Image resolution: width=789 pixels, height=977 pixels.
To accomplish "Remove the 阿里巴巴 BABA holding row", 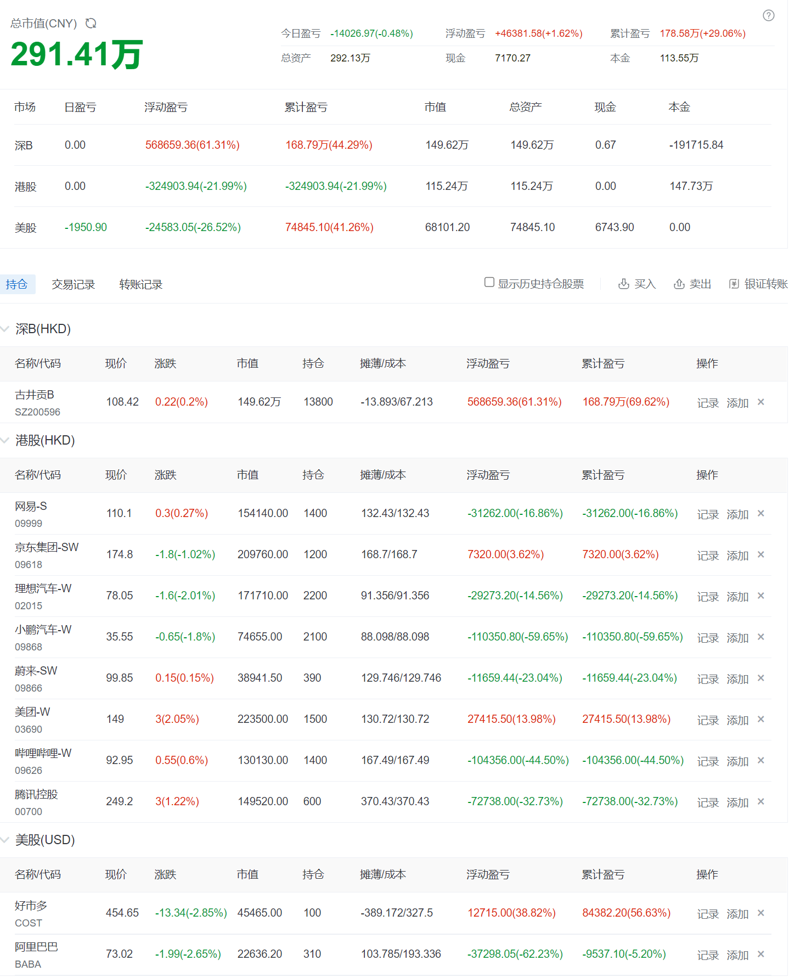I will (761, 954).
